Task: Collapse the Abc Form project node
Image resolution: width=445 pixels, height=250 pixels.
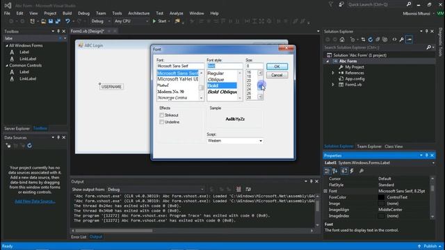Action: pos(327,61)
